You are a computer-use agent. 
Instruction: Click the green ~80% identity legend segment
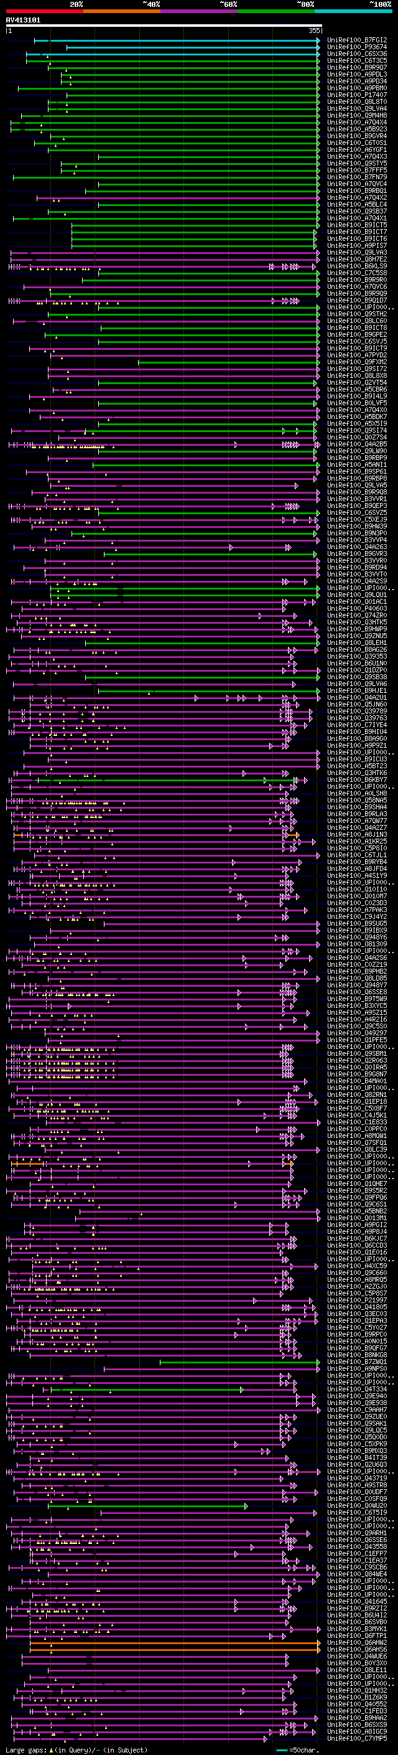(x=276, y=12)
